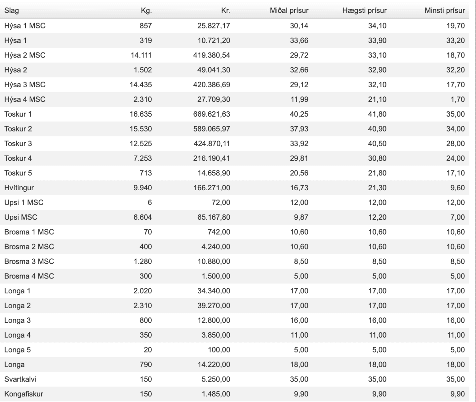
Task: Sort by the Kg. column header
Action: click(x=146, y=11)
